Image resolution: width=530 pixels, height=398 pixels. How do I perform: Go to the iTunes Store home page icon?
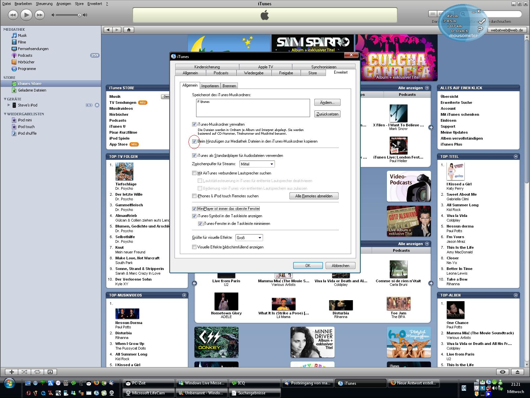(x=129, y=30)
